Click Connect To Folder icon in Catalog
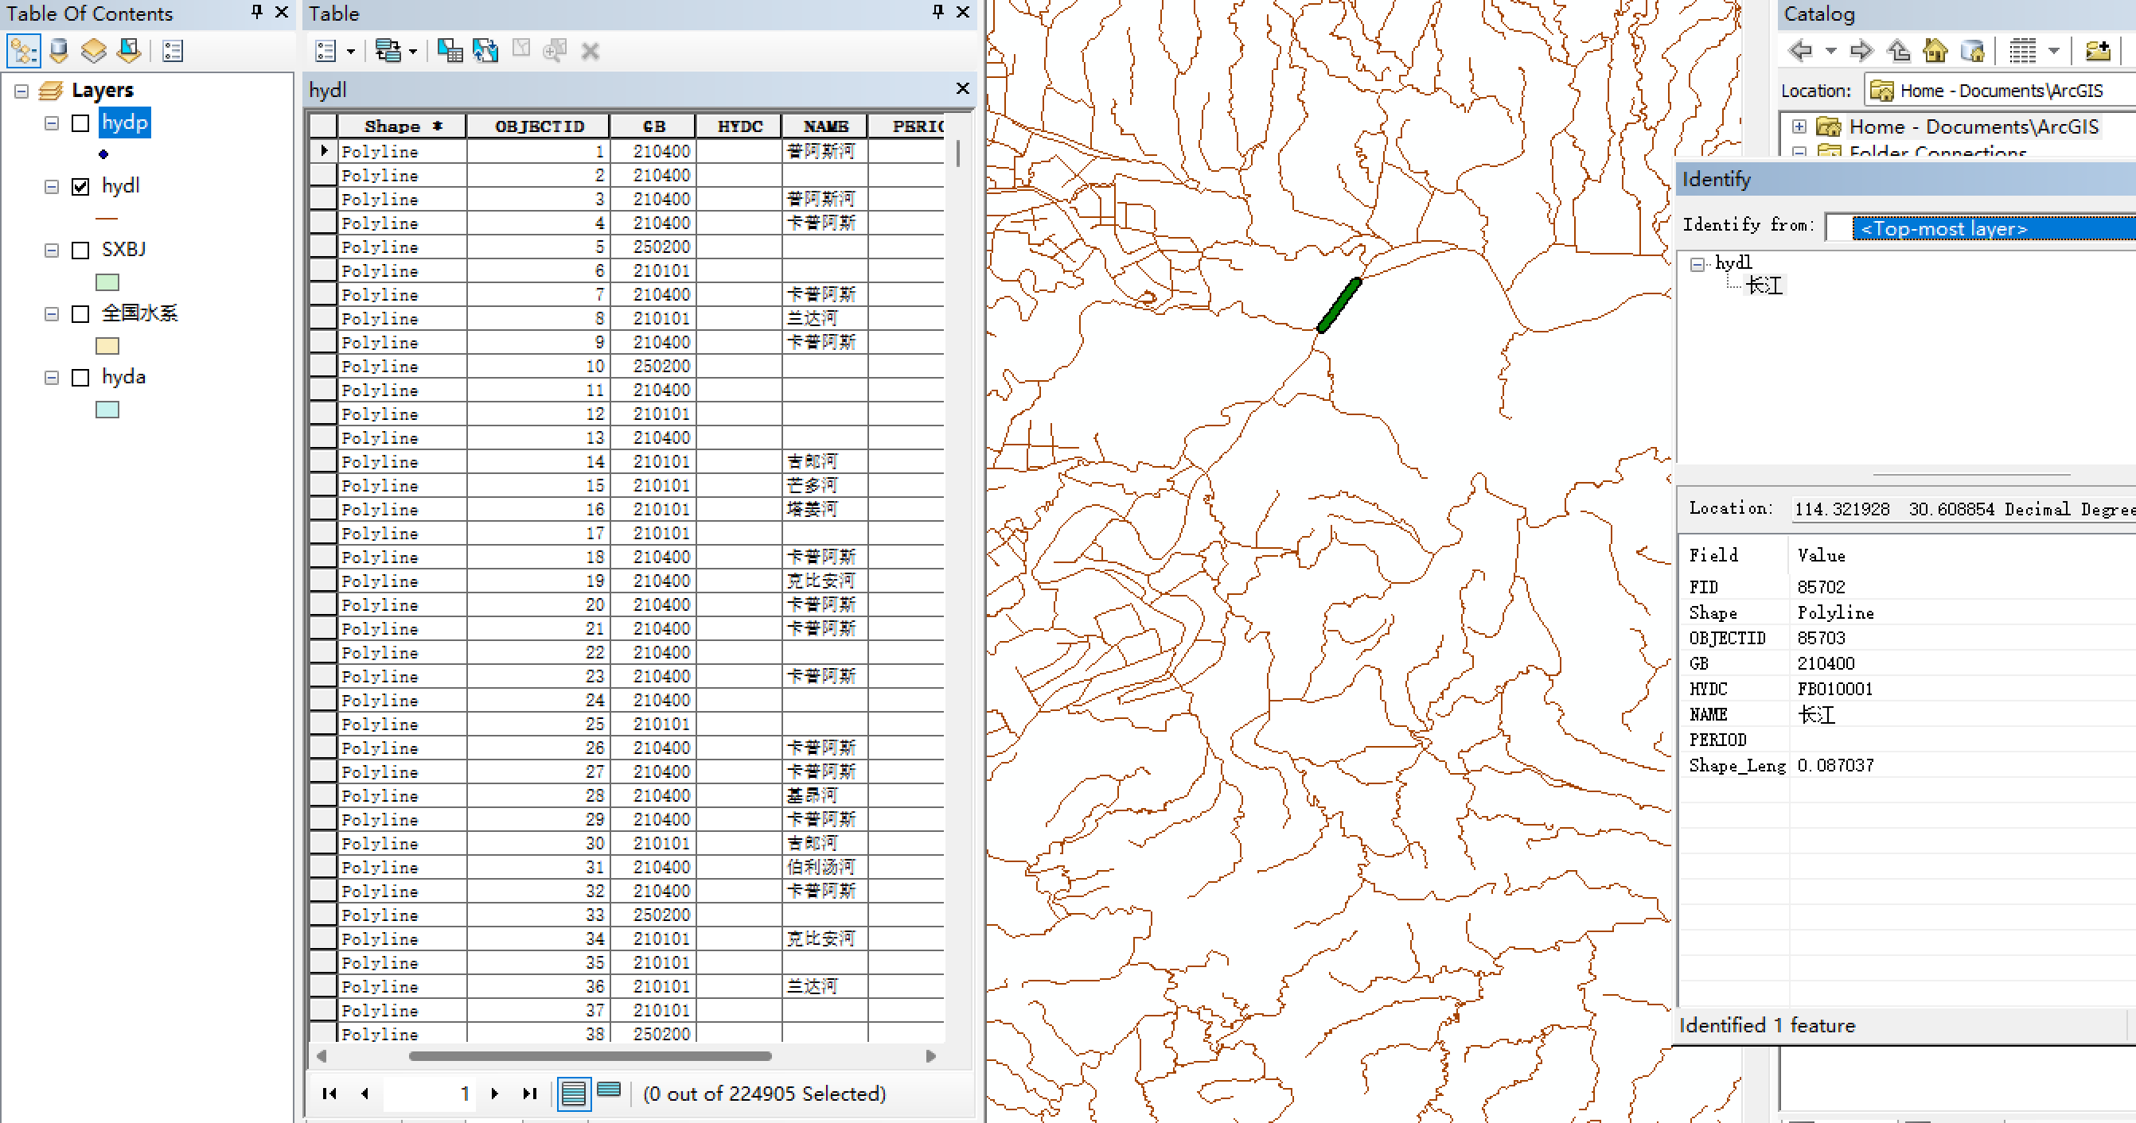2136x1123 pixels. pyautogui.click(x=2097, y=52)
